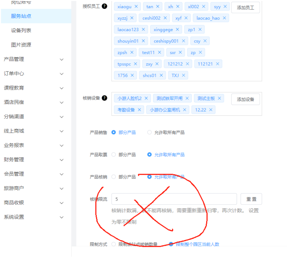Open the 设备列表 menu item

[21, 31]
